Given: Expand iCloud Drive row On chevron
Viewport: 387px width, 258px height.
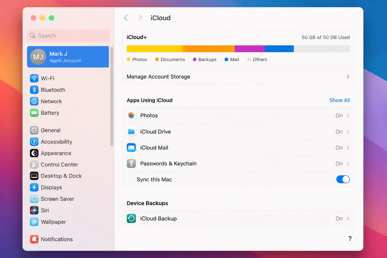Looking at the screenshot, I should point(348,132).
